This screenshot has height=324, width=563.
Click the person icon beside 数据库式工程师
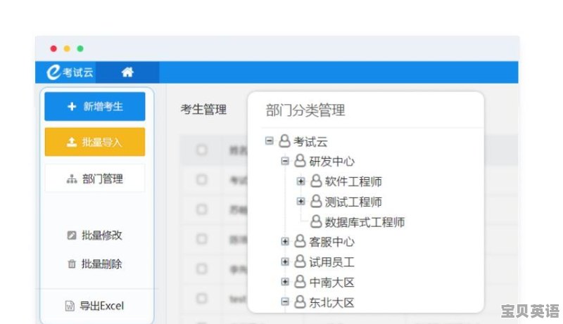click(x=316, y=221)
